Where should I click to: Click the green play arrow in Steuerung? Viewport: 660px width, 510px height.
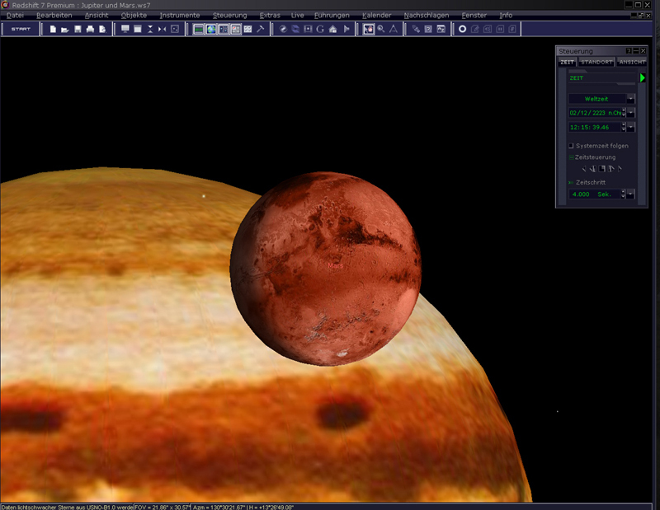(643, 77)
